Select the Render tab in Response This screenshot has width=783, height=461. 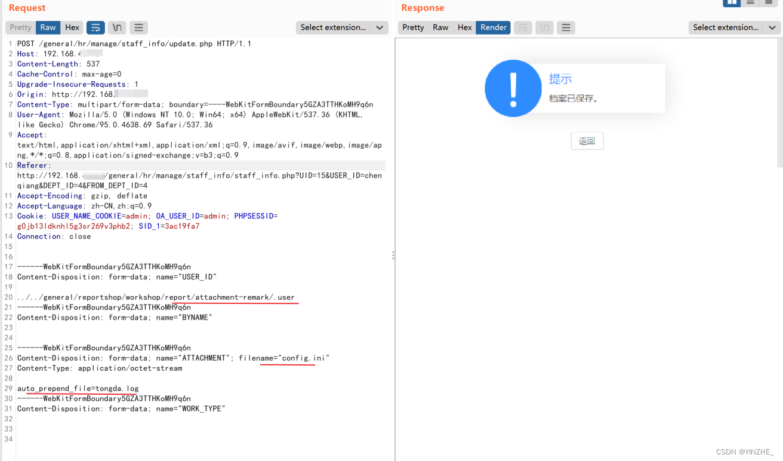[494, 27]
